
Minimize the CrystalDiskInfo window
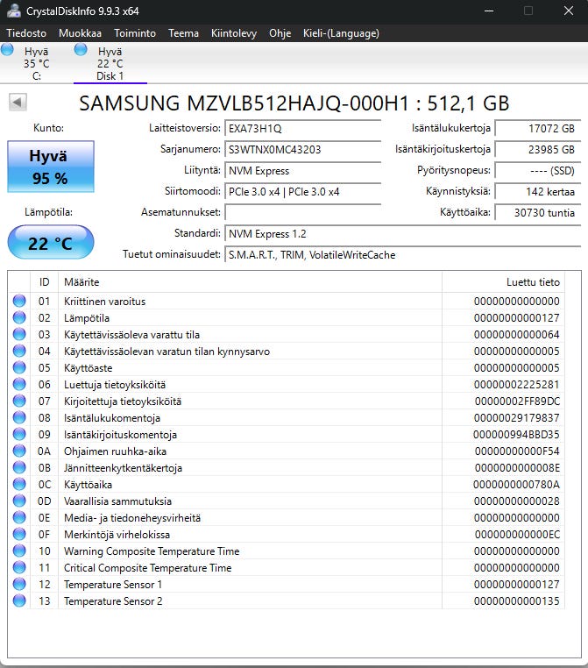click(489, 11)
